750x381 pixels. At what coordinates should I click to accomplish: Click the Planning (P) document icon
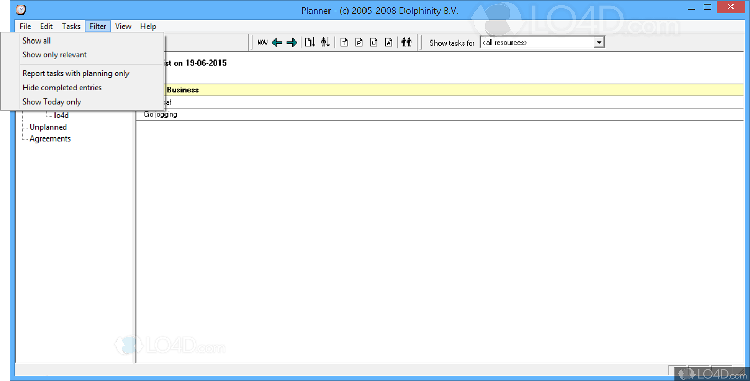point(359,42)
